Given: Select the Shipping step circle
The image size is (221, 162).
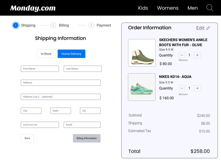Looking at the screenshot, I should (15, 25).
